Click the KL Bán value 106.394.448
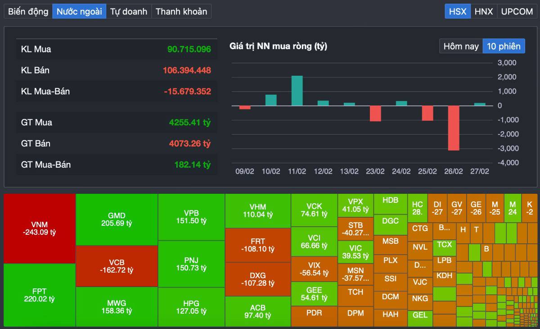The image size is (540, 329). [187, 70]
